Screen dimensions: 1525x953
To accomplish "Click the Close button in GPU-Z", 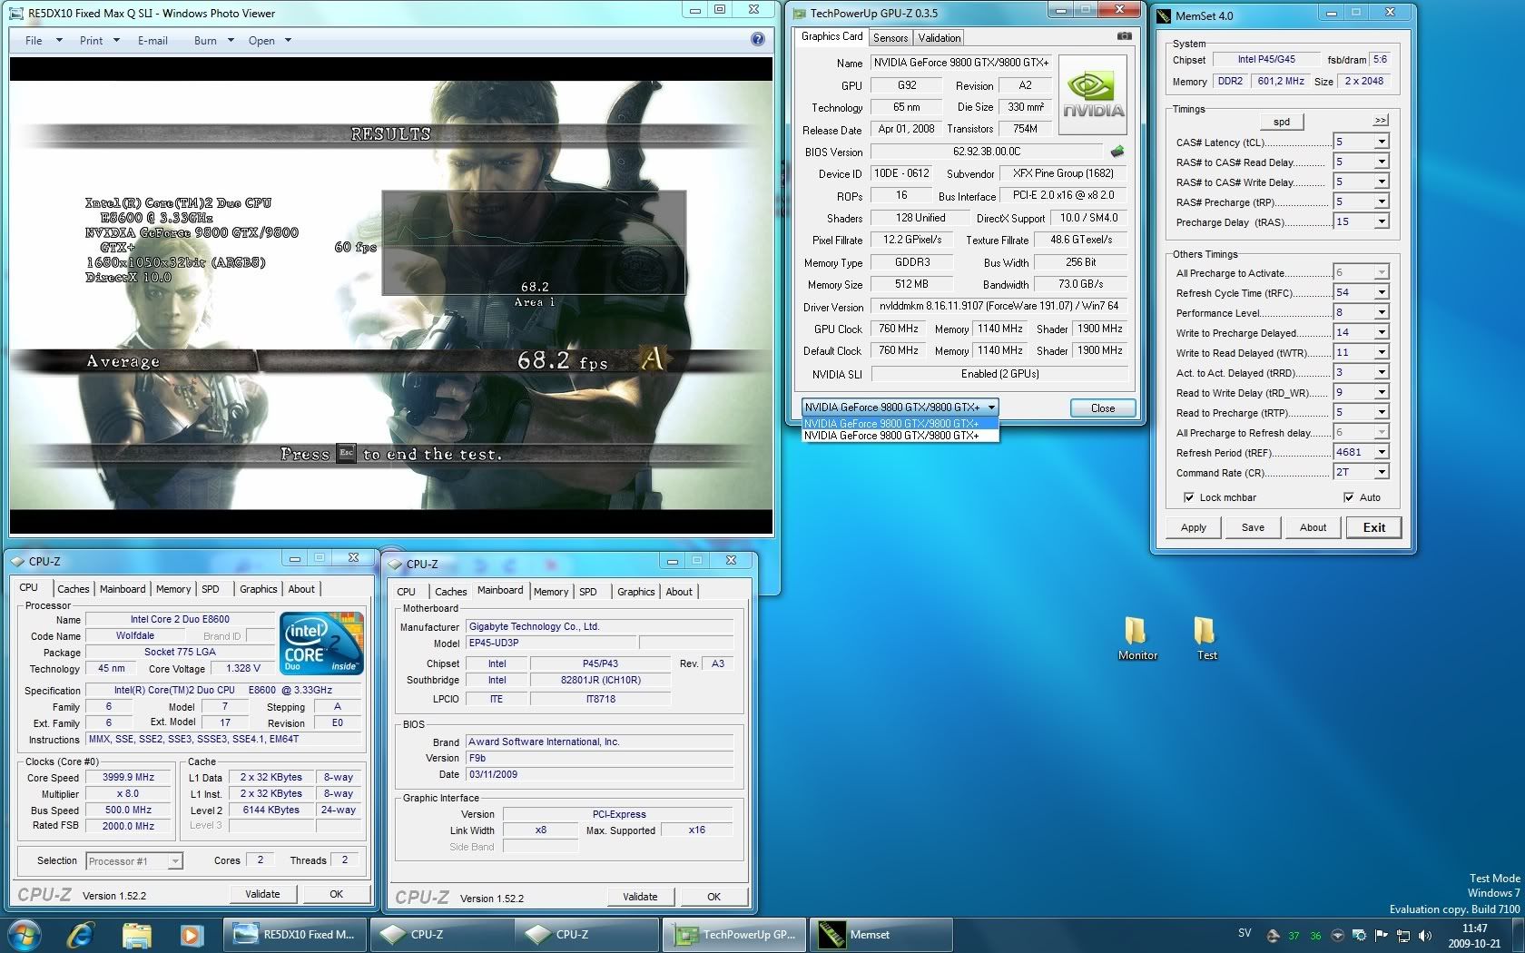I will [x=1103, y=408].
